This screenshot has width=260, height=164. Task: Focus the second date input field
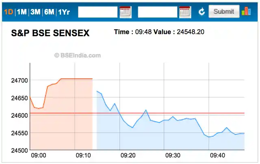158,12
